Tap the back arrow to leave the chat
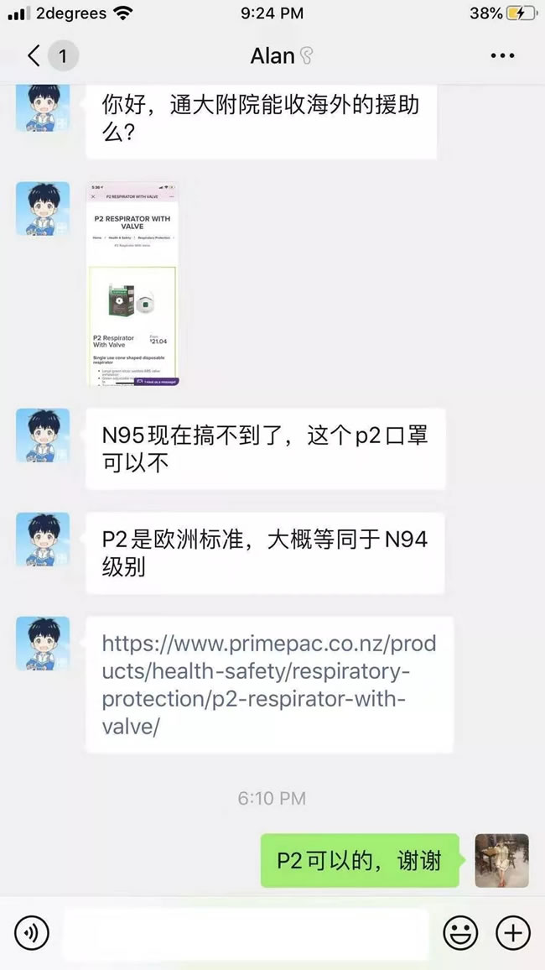Image resolution: width=545 pixels, height=970 pixels. click(x=34, y=55)
